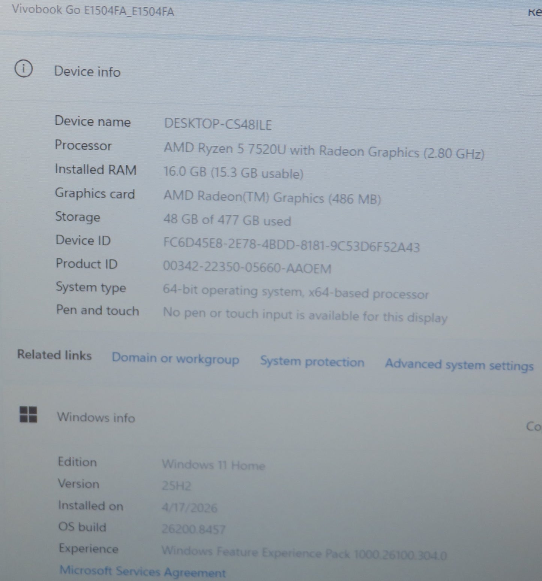Open Advanced system settings link

[x=459, y=364]
